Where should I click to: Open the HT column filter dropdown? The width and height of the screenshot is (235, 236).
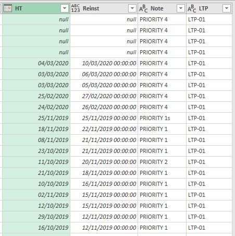click(65, 8)
